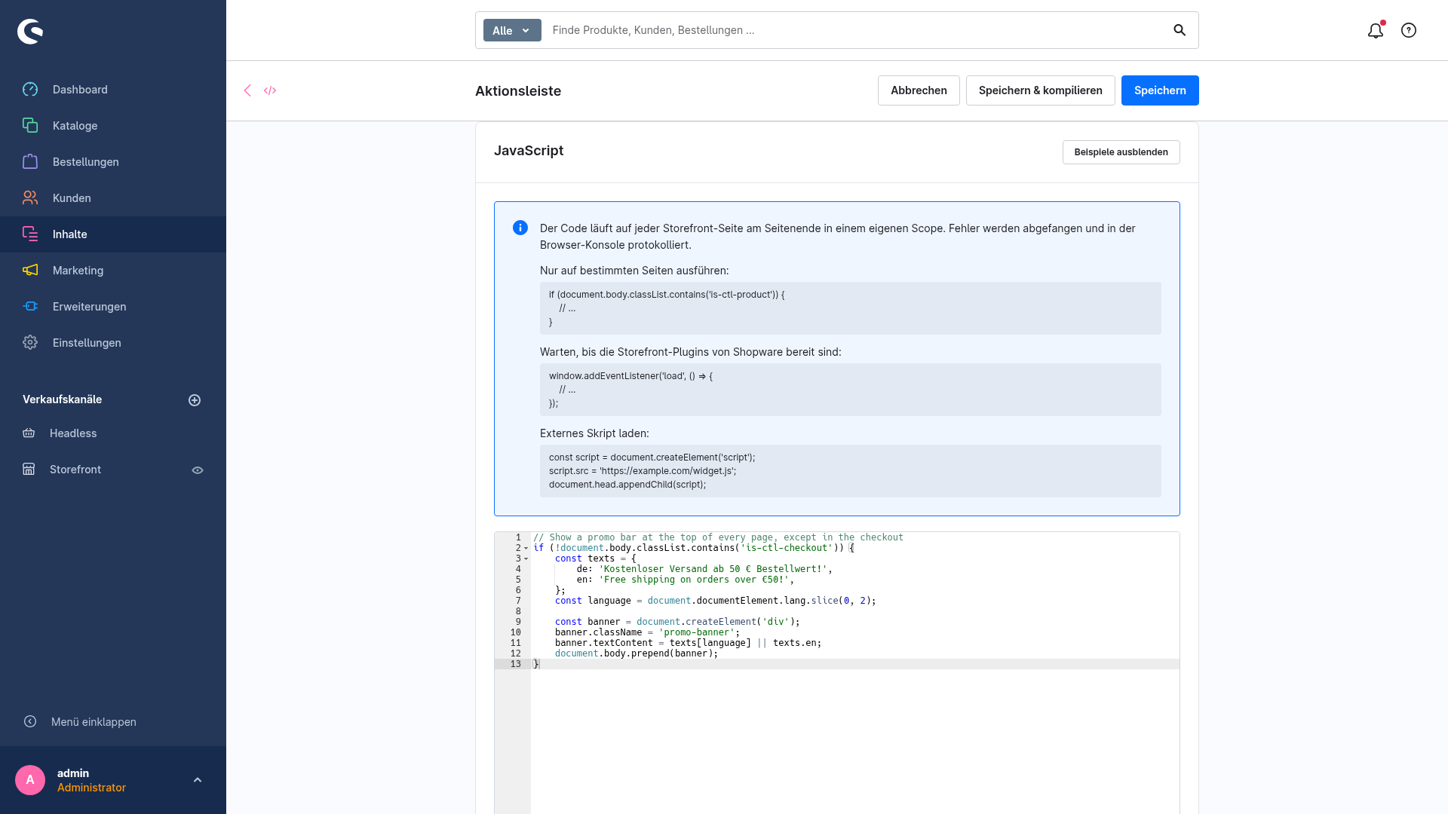
Task: Click the Shopware logo
Action: (x=30, y=31)
